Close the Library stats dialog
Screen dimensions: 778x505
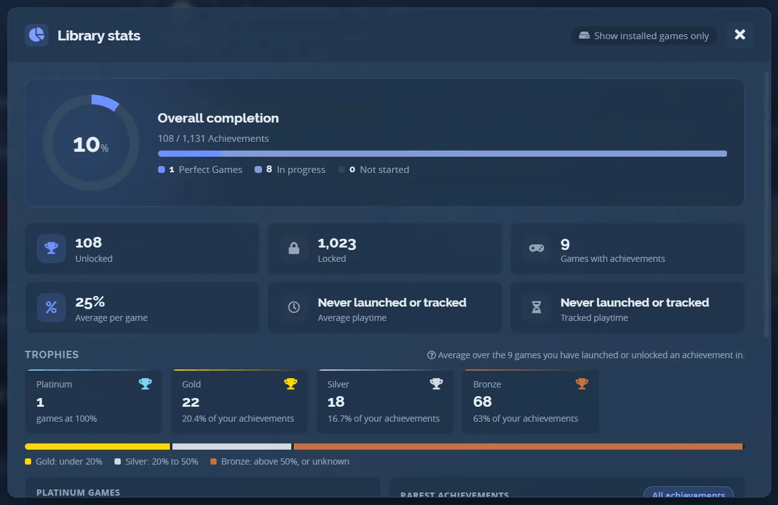(739, 35)
